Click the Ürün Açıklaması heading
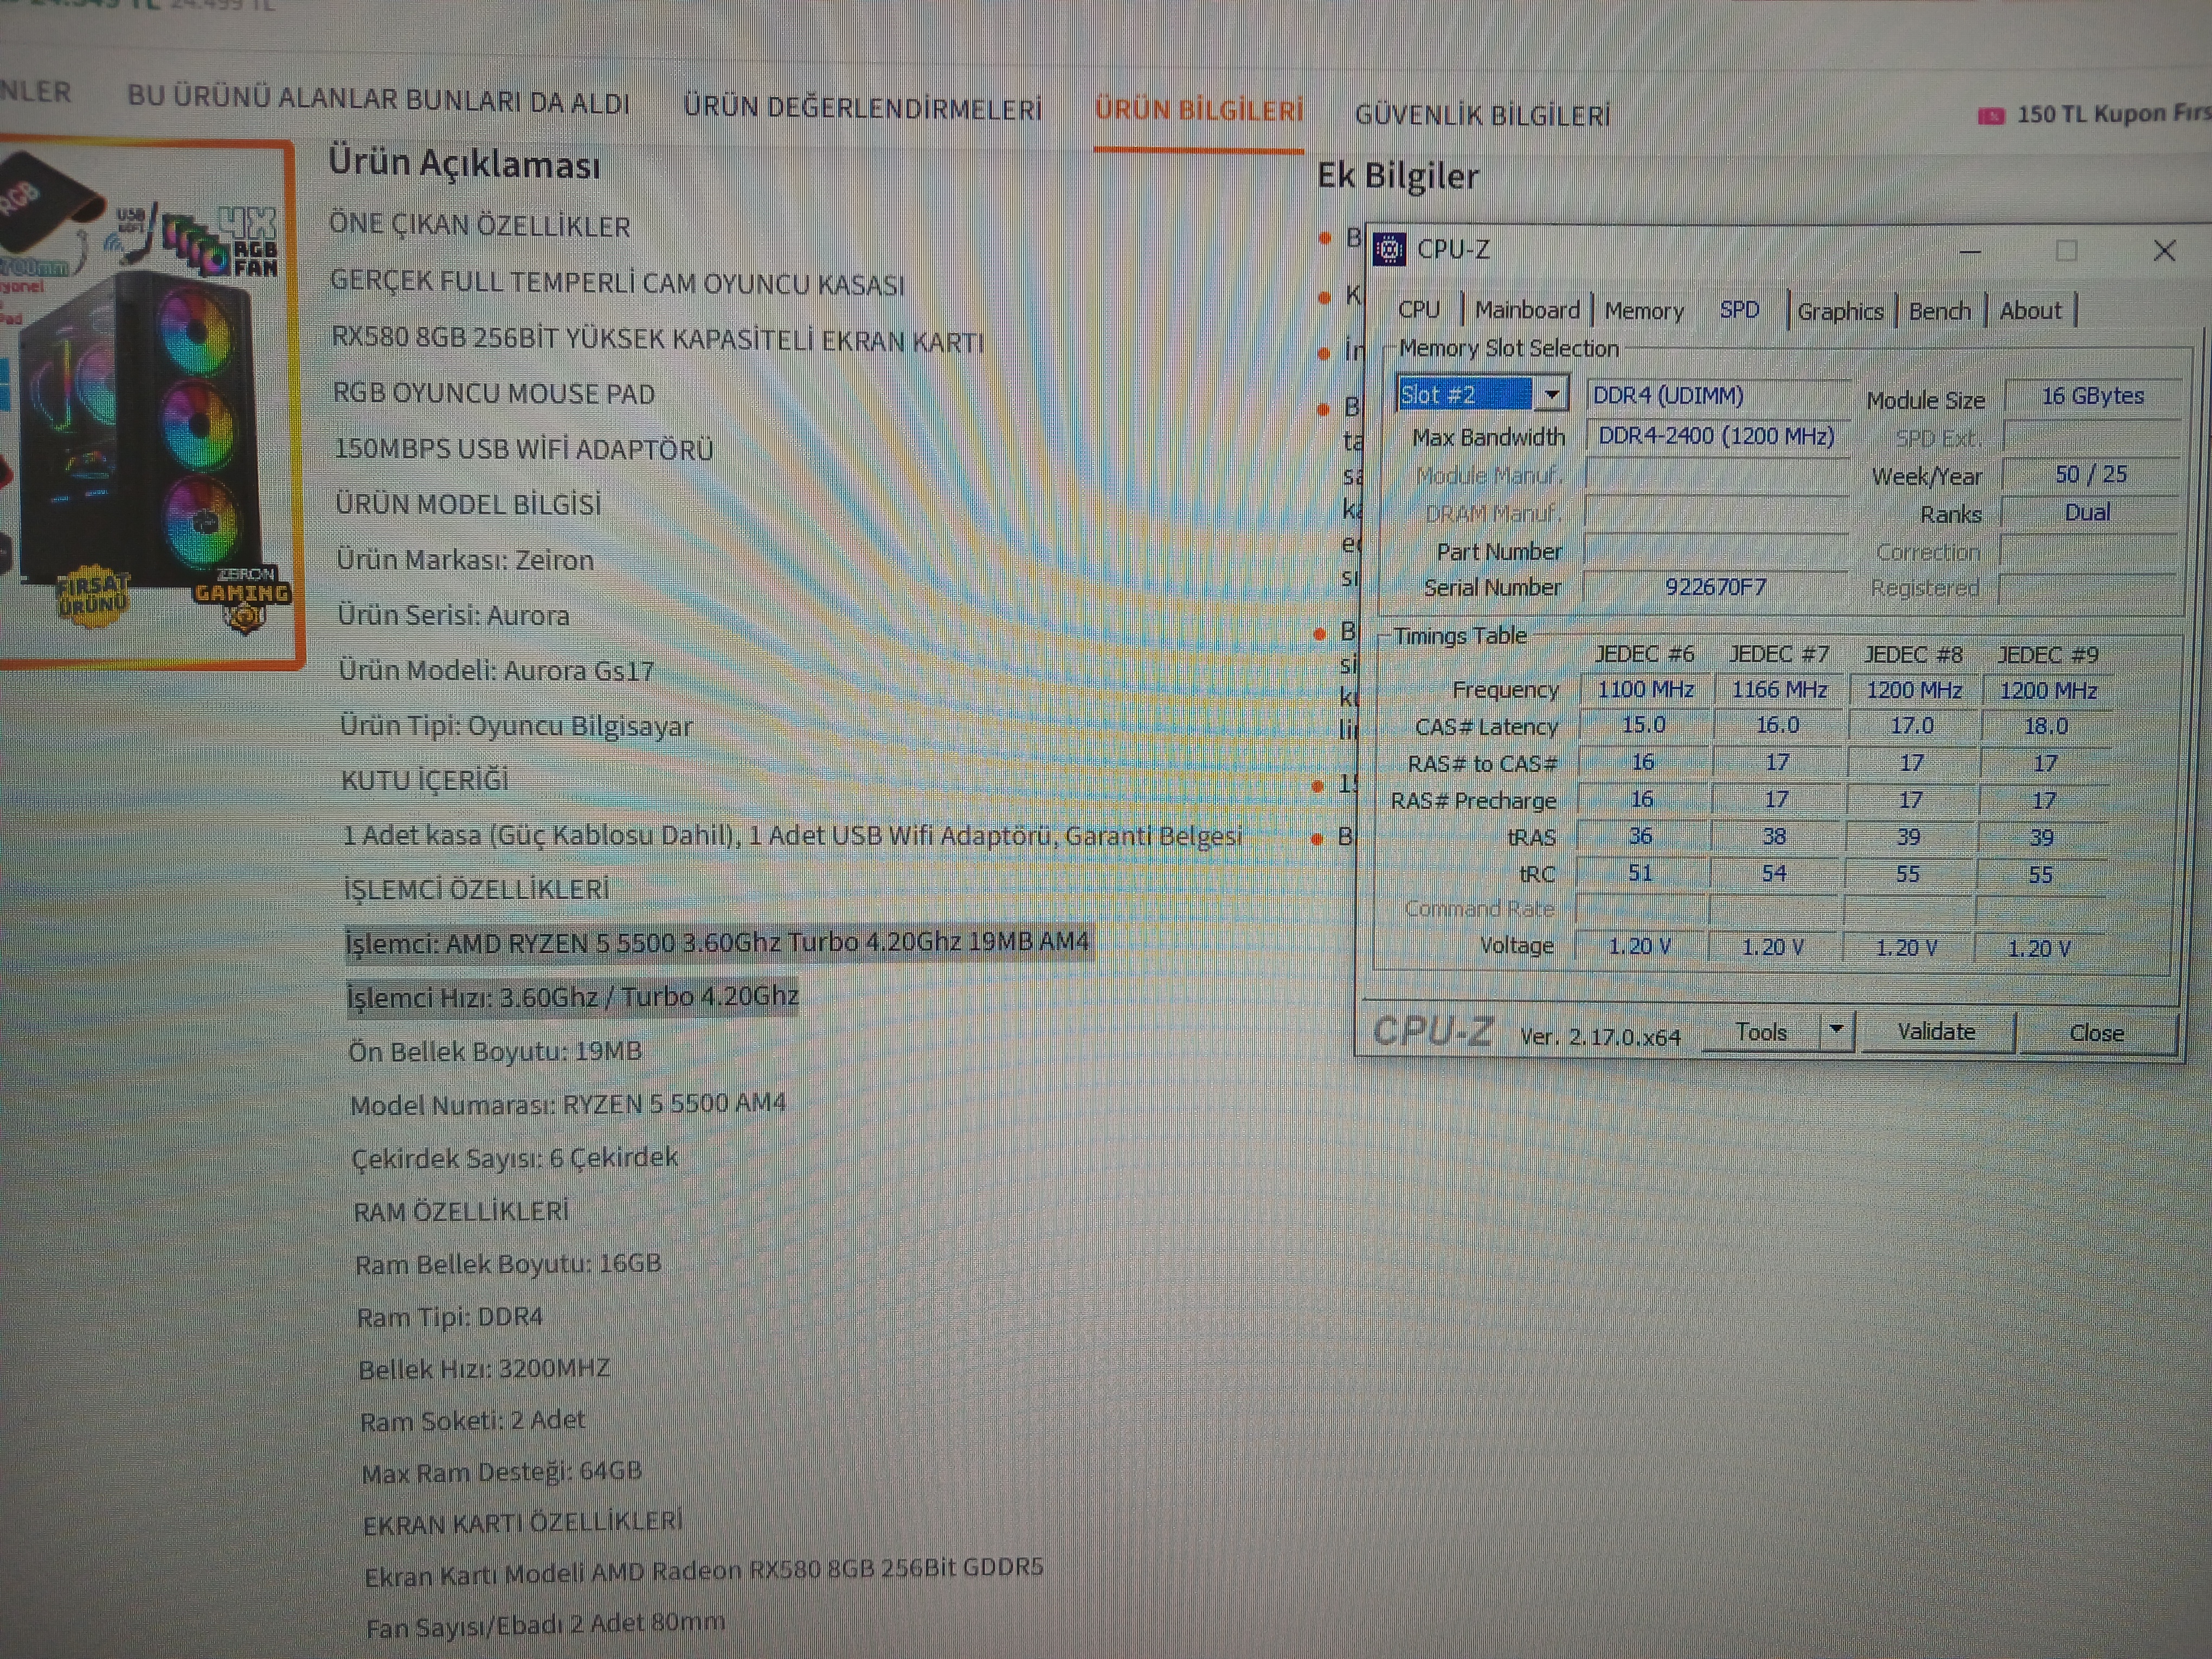Screen dimensions: 2212x1659 (x=465, y=164)
